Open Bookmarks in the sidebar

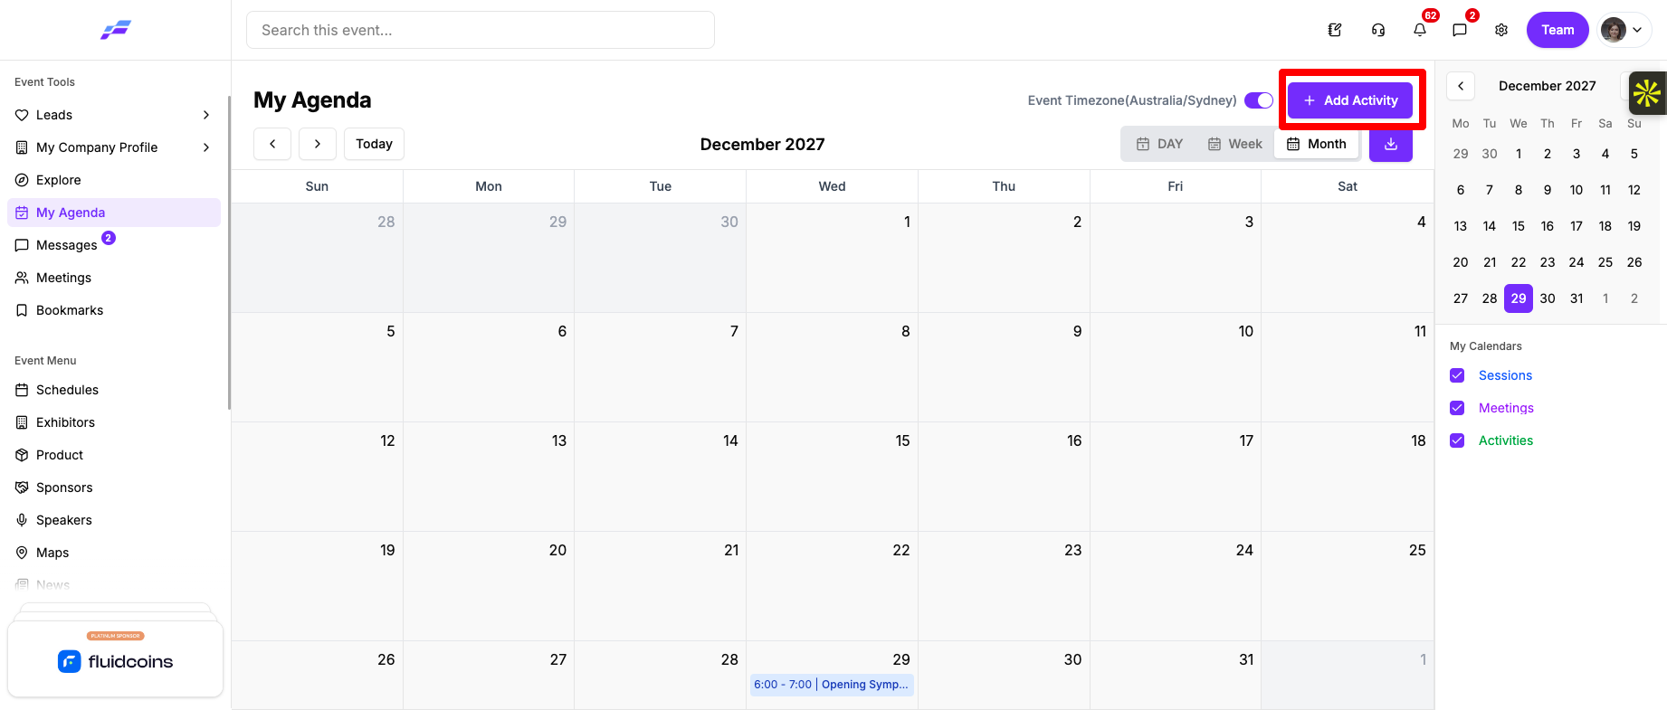[x=114, y=310]
